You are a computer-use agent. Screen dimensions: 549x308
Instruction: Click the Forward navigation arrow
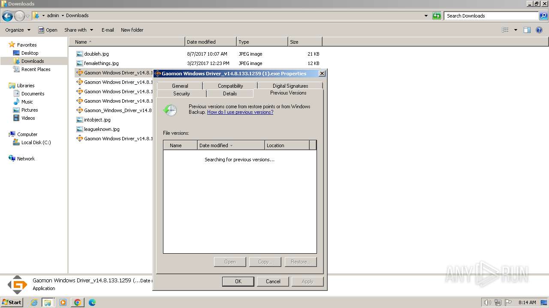click(x=19, y=16)
